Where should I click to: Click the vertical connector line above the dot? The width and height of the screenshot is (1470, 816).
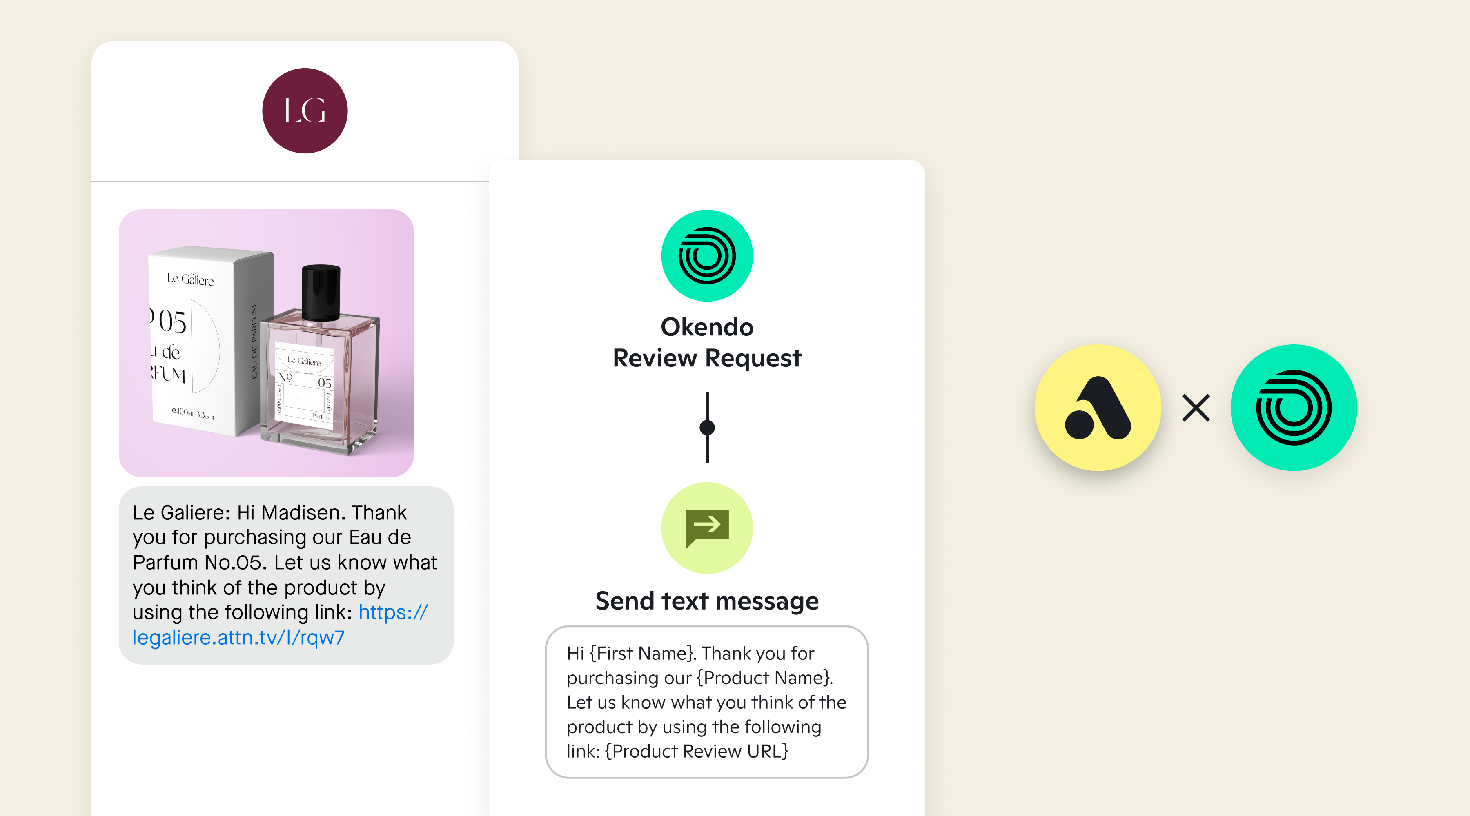707,406
